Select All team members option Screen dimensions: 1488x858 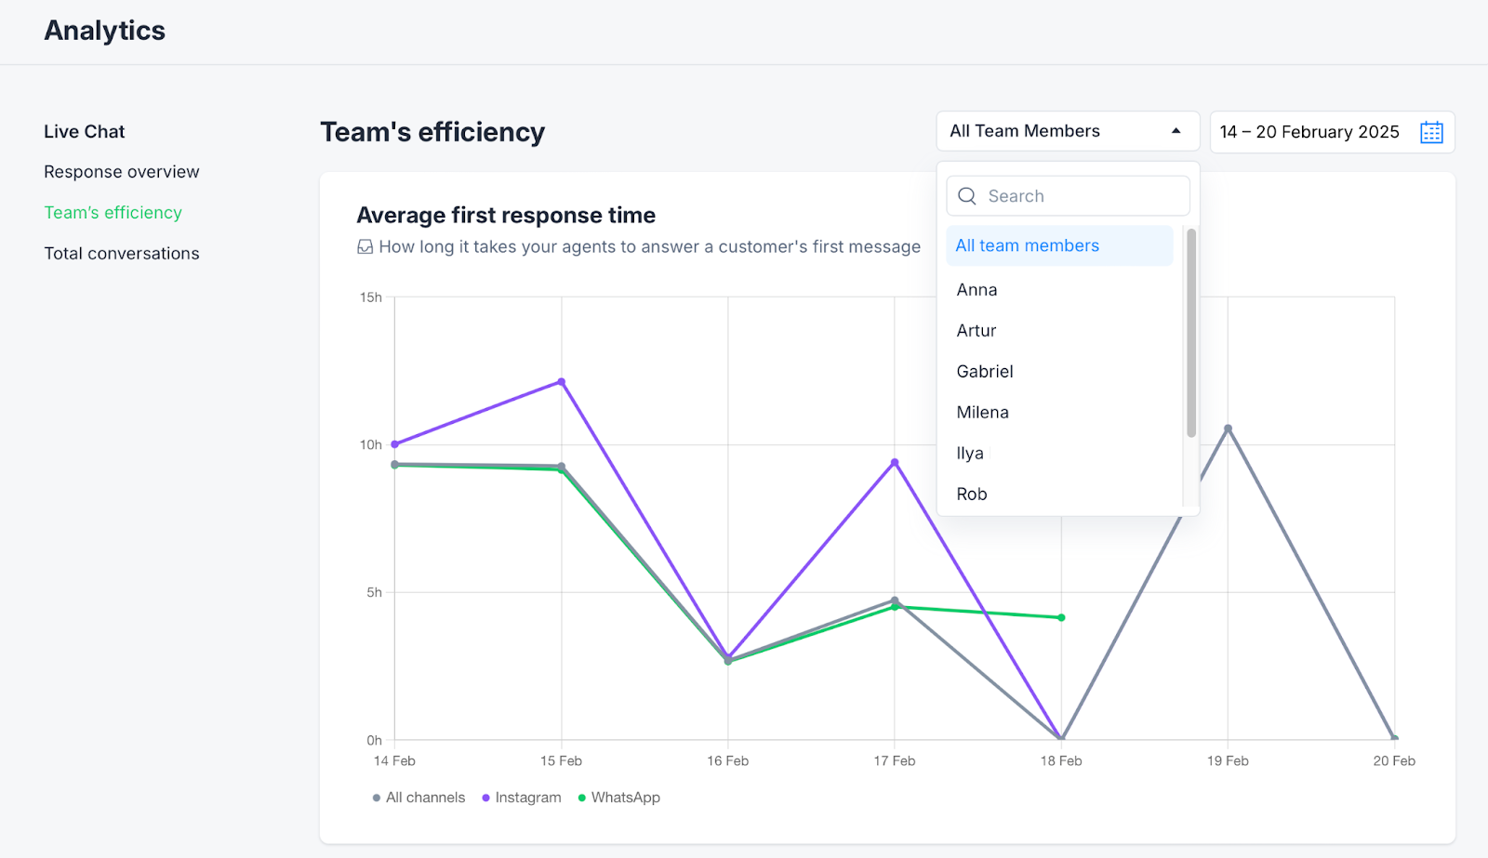[1059, 245]
